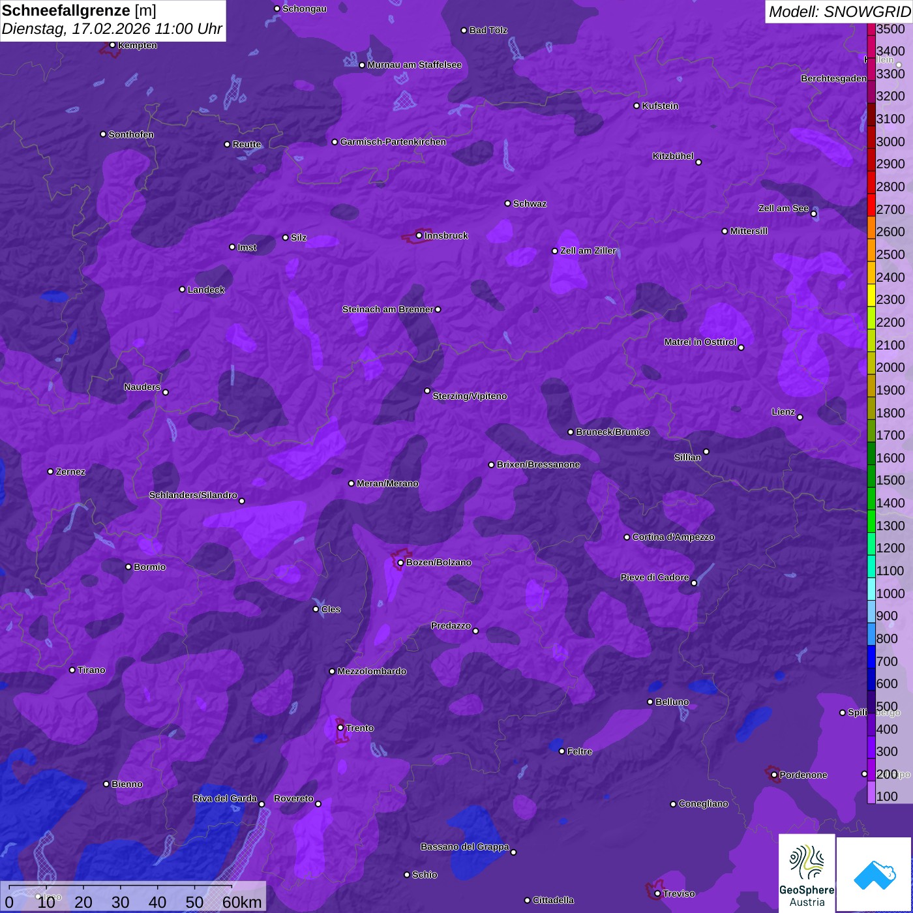Image resolution: width=913 pixels, height=913 pixels.
Task: Select the Bad Tölz label
Action: (488, 30)
